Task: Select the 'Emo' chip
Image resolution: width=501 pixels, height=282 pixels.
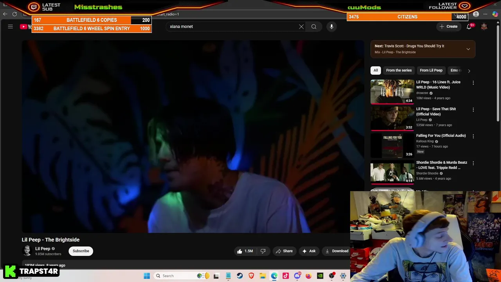Action: tap(455, 70)
